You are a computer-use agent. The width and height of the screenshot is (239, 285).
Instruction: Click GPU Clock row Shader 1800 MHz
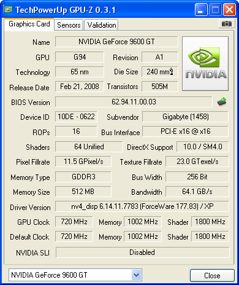(x=210, y=222)
